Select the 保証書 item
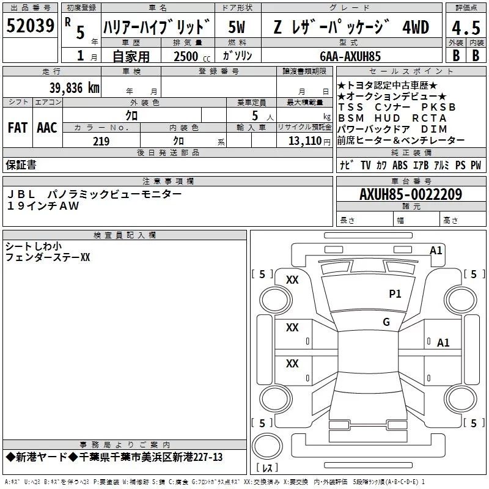This screenshot has height=489, width=489. (21, 165)
